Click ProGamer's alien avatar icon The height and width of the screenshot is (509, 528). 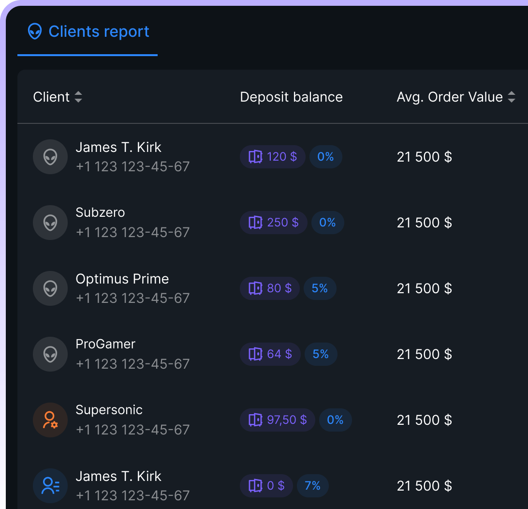tap(50, 354)
